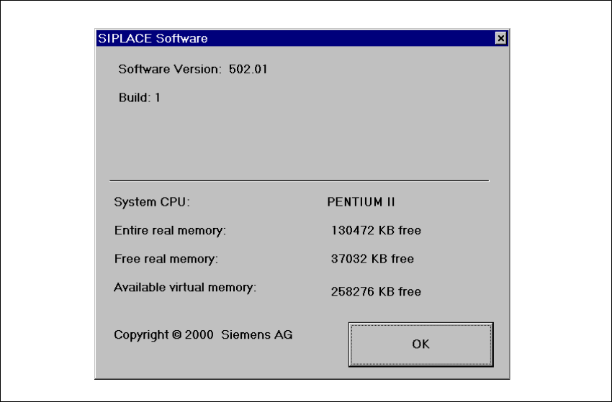This screenshot has width=612, height=402.
Task: Click the Available virtual memory: label
Action: [185, 288]
